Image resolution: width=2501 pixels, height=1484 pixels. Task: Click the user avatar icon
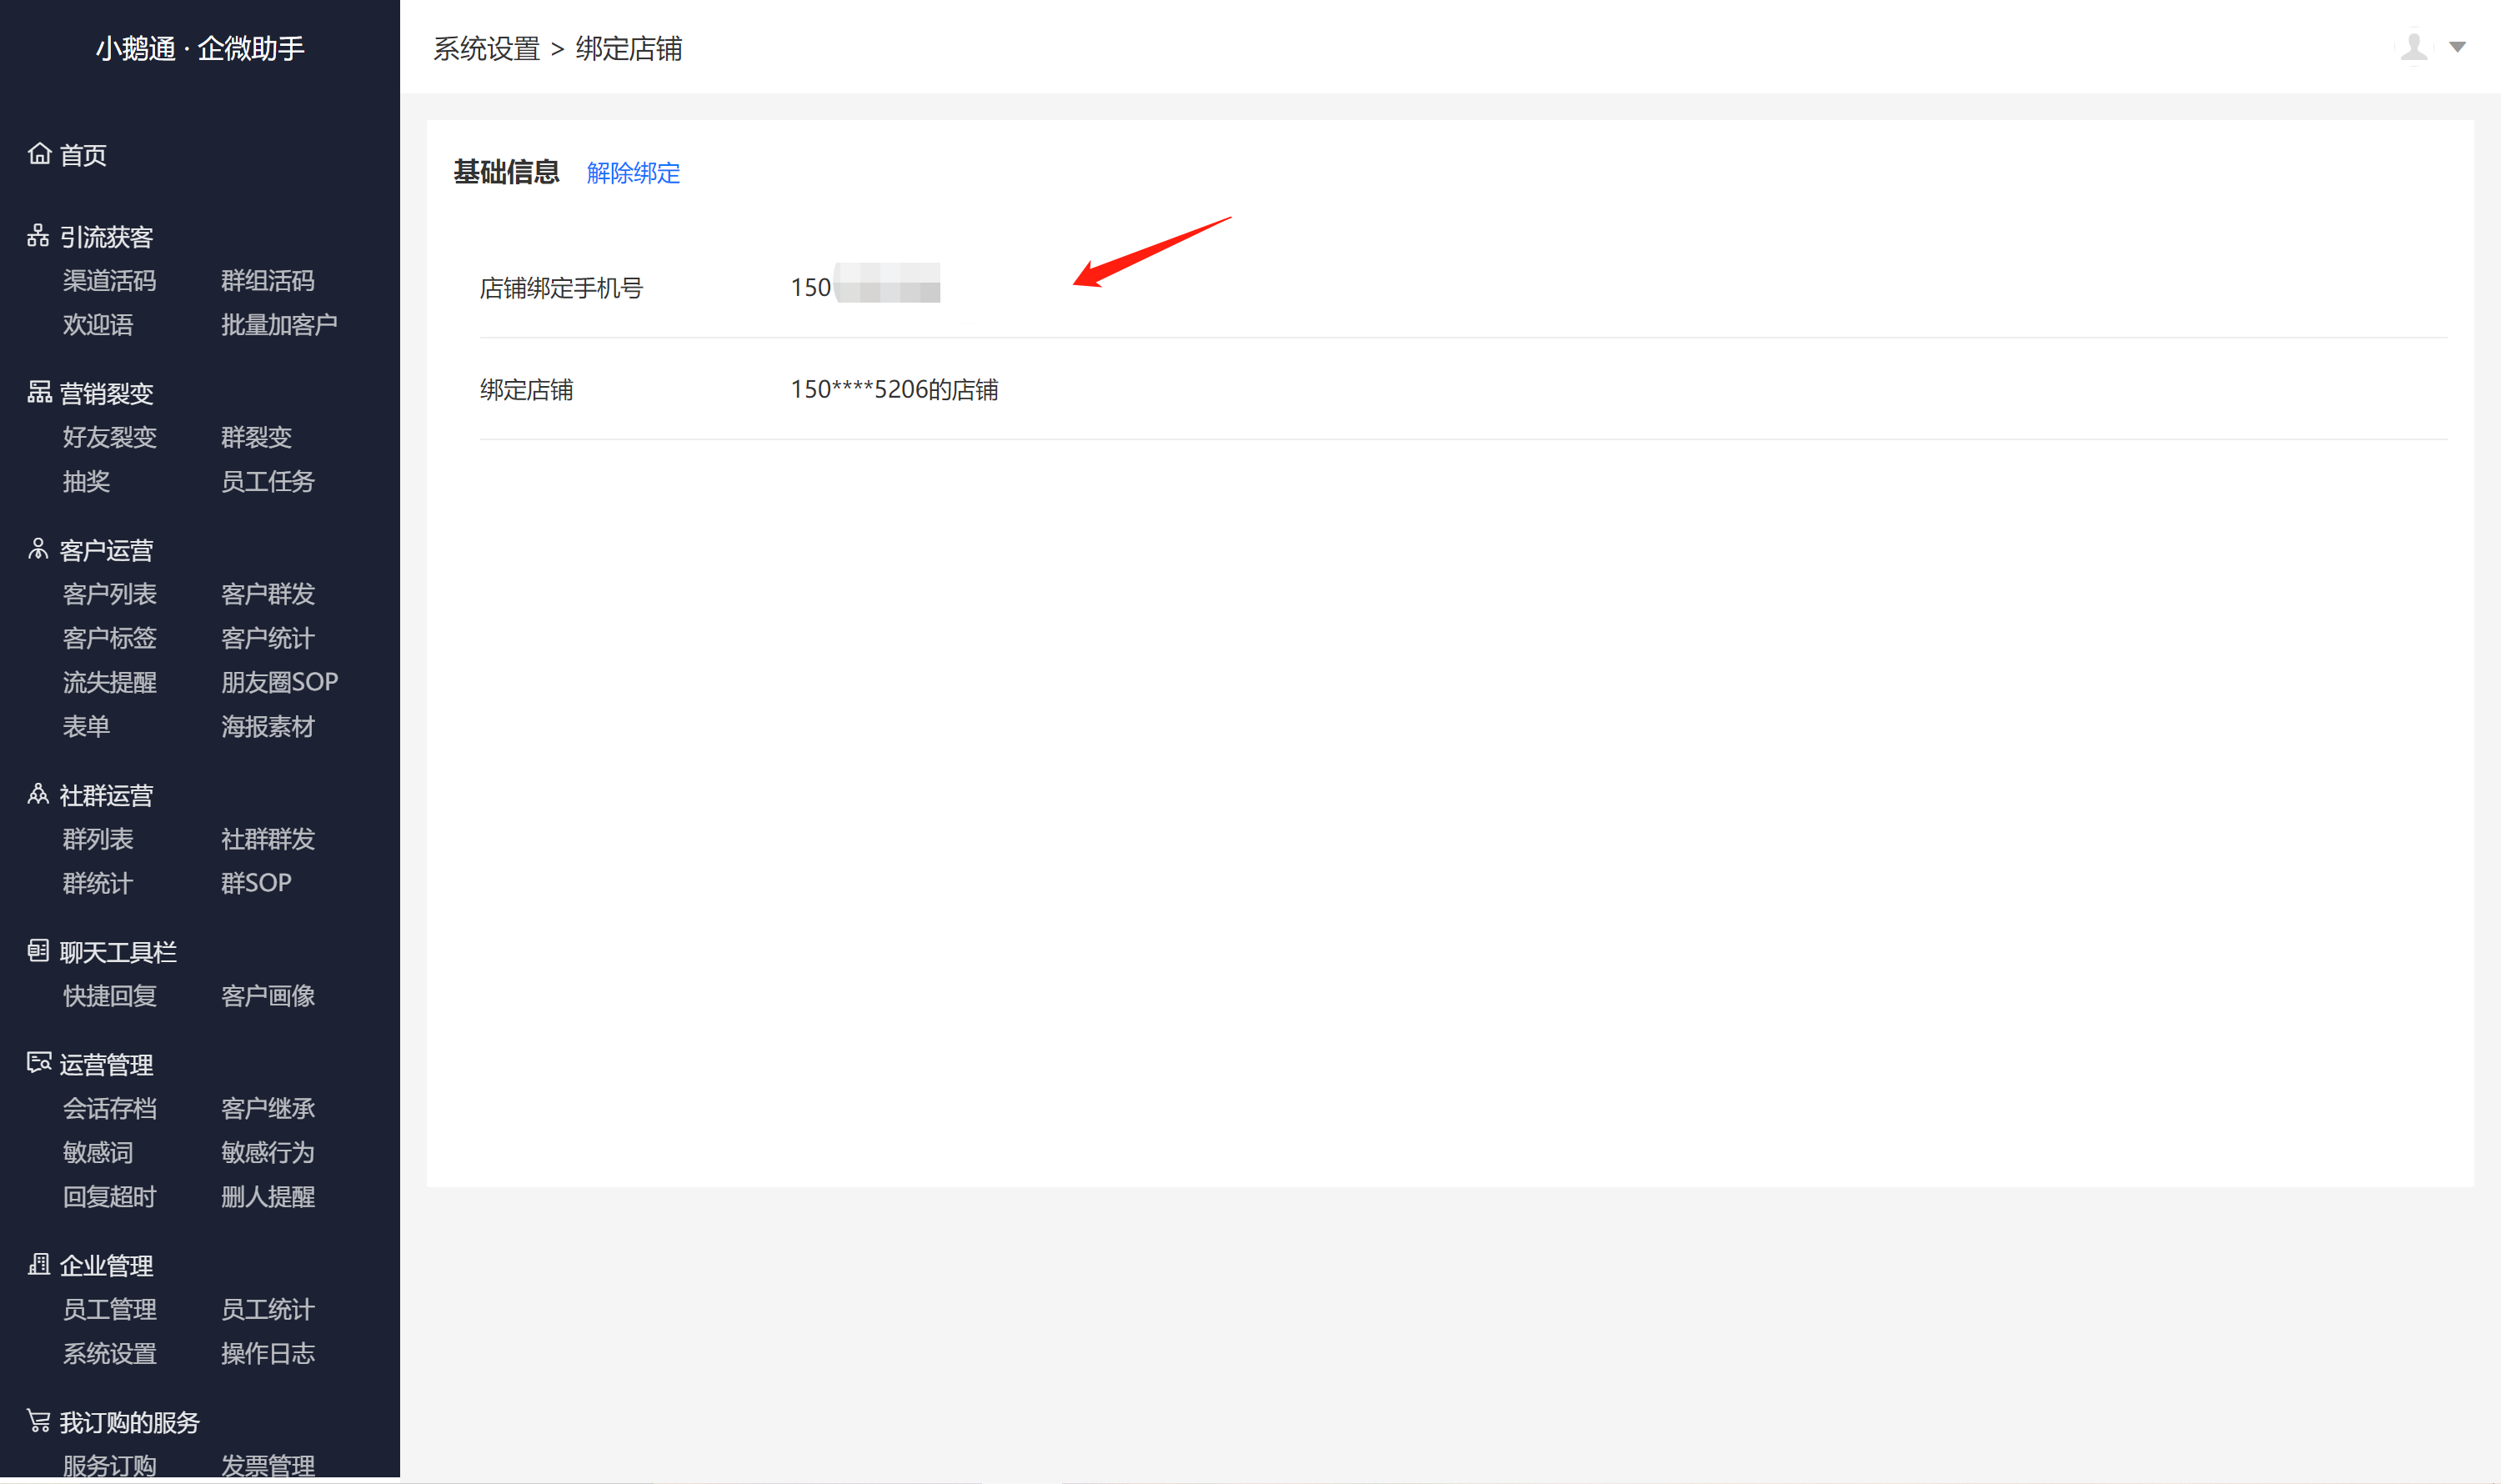pos(2414,46)
